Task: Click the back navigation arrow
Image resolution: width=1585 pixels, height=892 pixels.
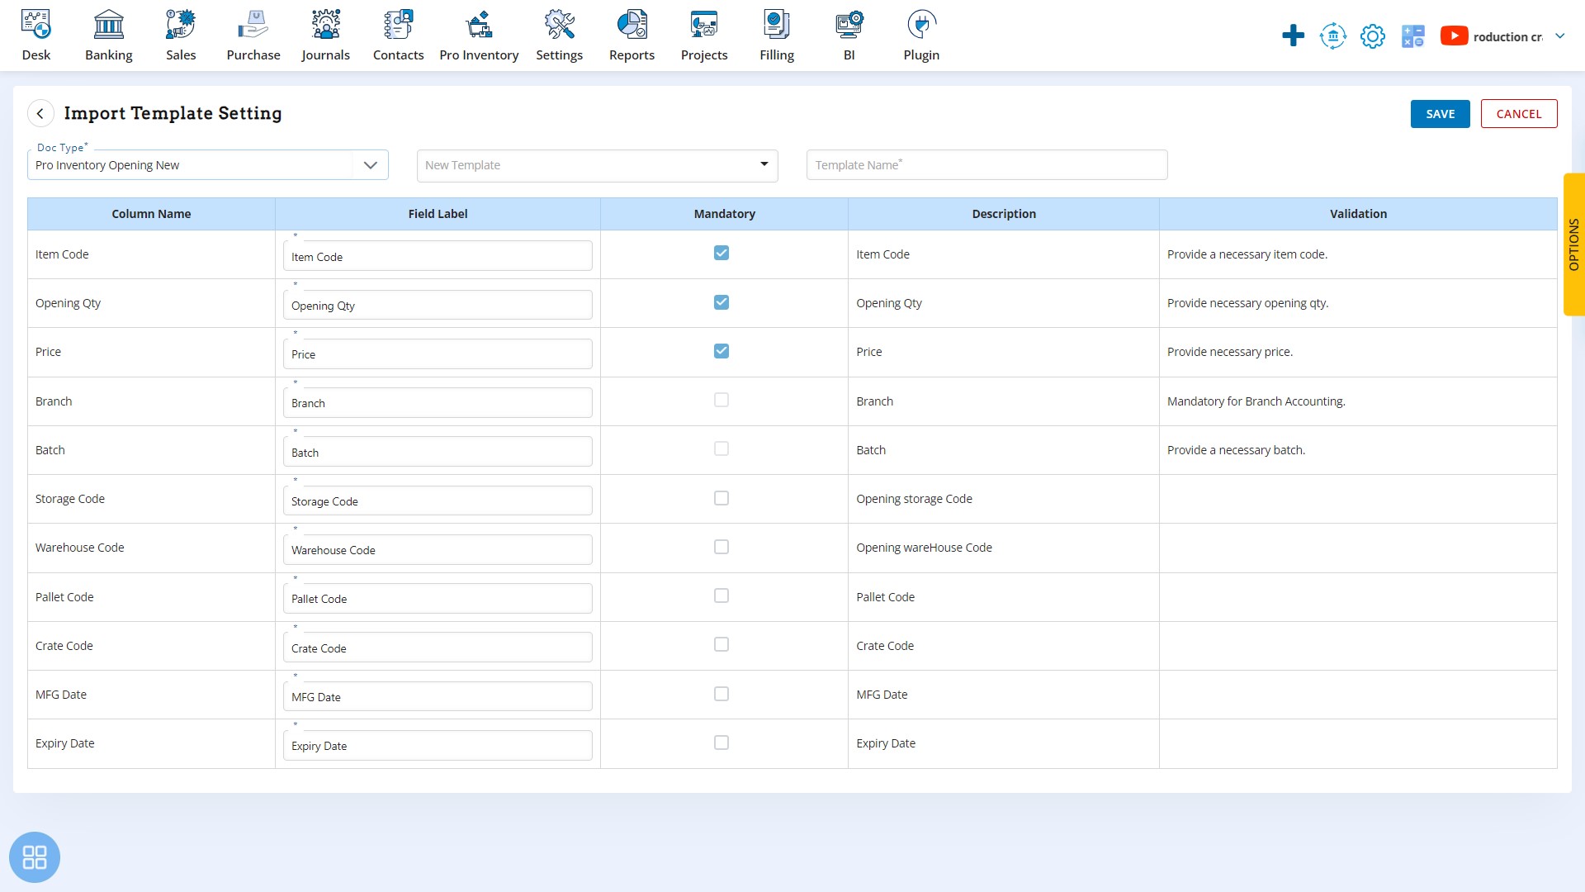Action: click(40, 113)
